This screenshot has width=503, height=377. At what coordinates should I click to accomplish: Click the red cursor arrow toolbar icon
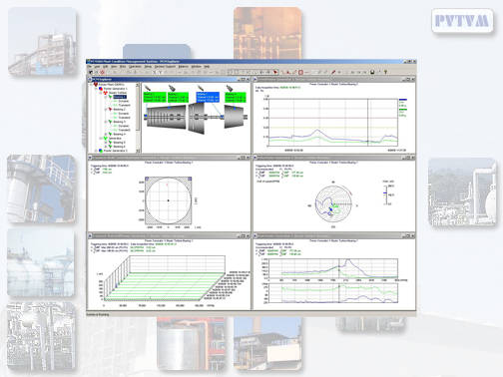point(275,72)
